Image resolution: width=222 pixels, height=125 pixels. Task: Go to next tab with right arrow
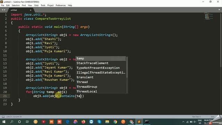pos(5,10)
